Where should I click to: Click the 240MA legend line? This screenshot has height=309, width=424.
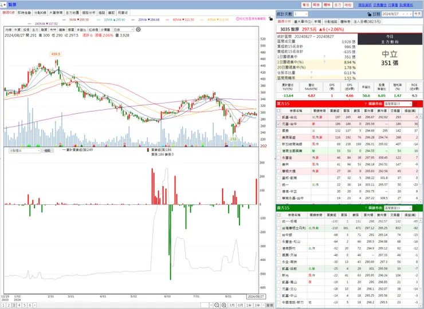point(43,24)
